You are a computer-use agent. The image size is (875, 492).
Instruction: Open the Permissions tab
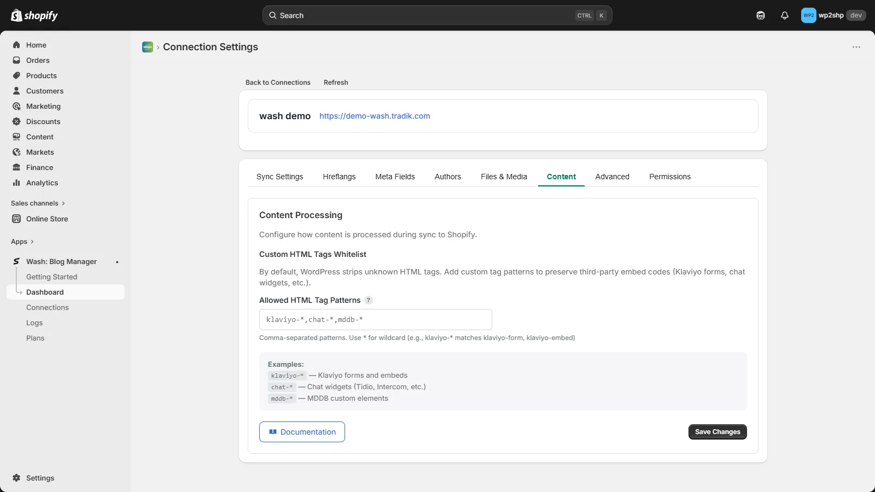coord(670,177)
